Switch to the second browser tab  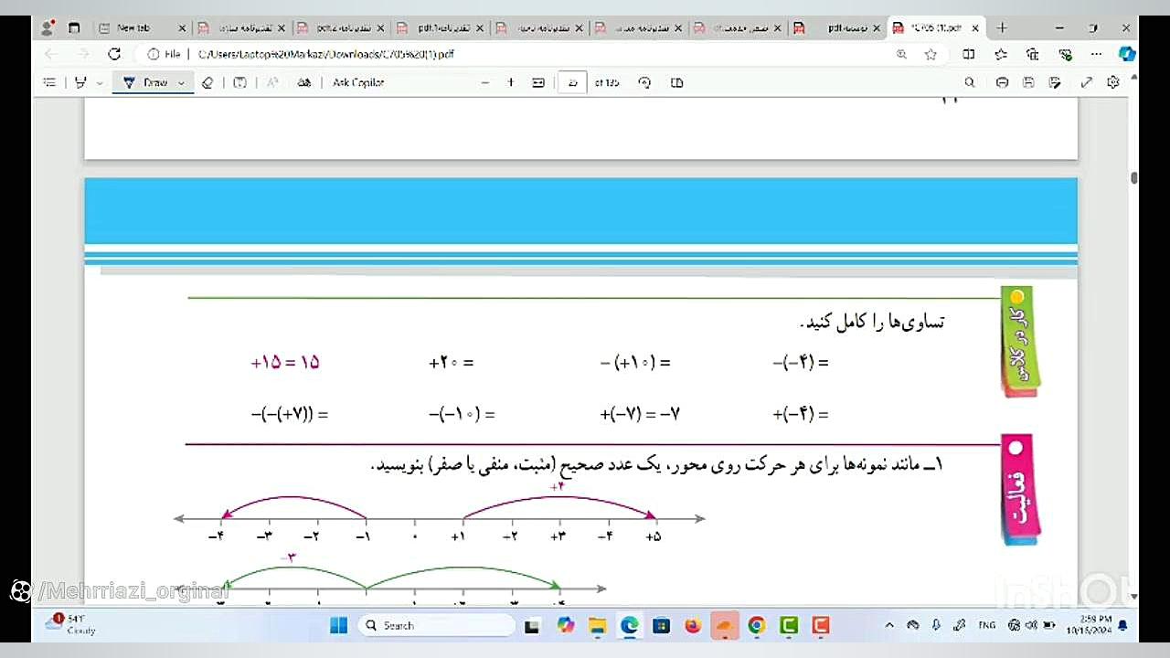tap(241, 27)
